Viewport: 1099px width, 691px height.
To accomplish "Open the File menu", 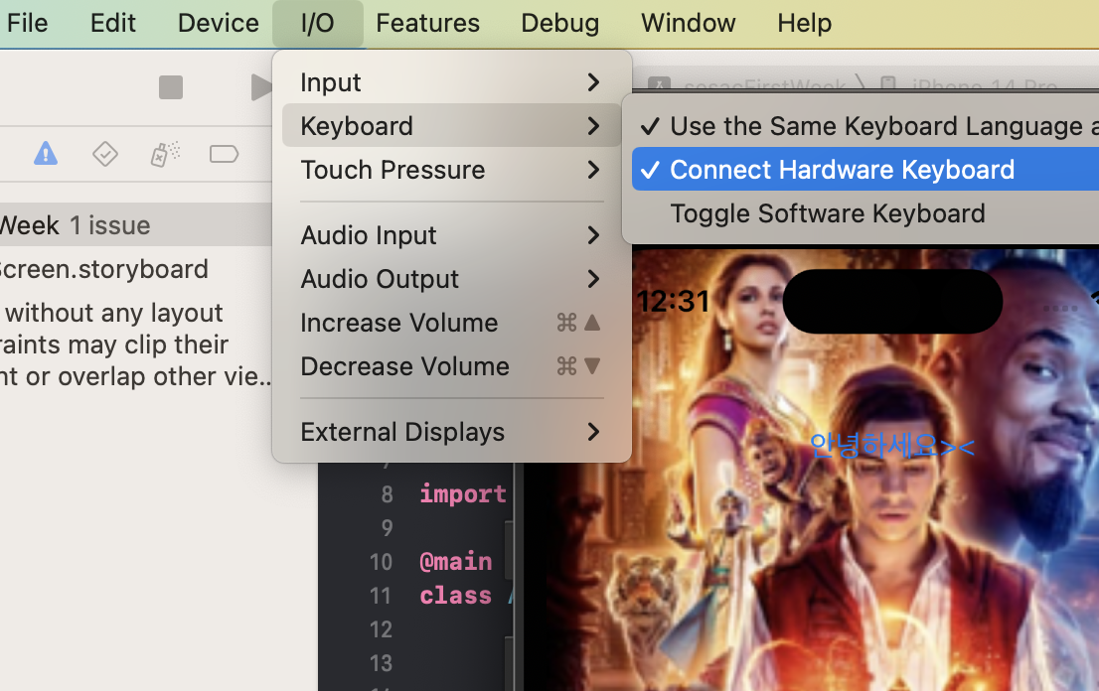I will pyautogui.click(x=27, y=23).
